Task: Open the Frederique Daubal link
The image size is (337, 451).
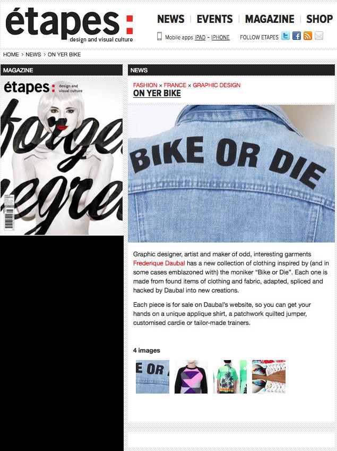Action: [x=159, y=263]
